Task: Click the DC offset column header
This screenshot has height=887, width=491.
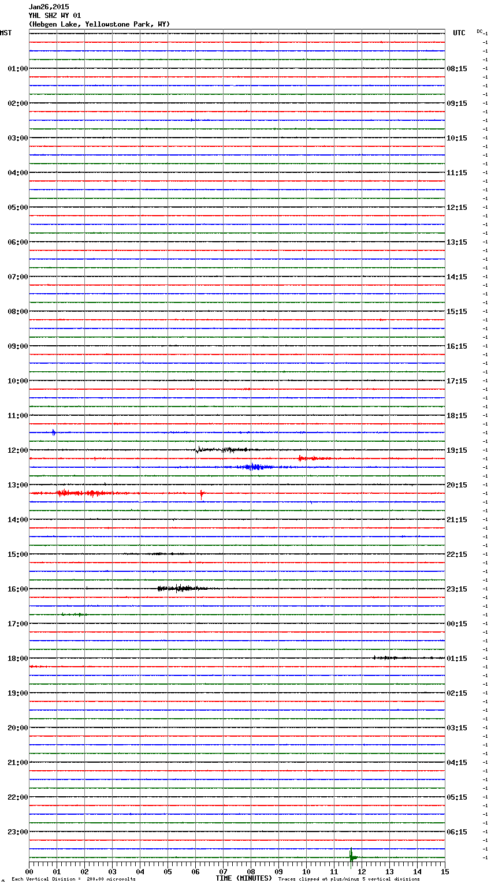Action: (x=479, y=31)
